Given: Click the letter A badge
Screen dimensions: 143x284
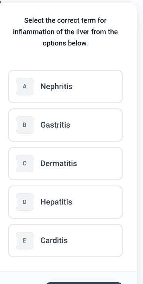Looking at the screenshot, I should click(x=25, y=87).
